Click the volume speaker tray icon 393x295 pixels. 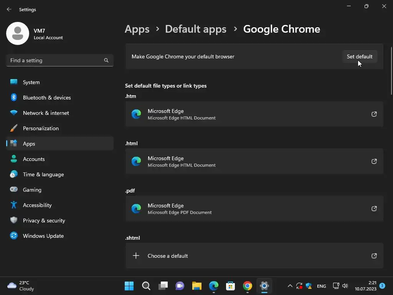coord(345,286)
